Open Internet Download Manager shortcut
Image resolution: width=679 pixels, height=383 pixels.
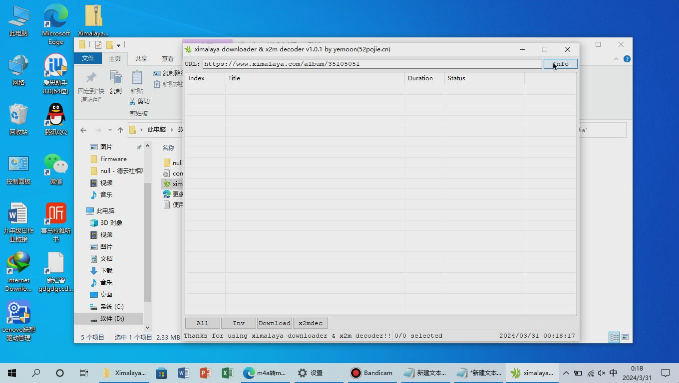(x=18, y=272)
